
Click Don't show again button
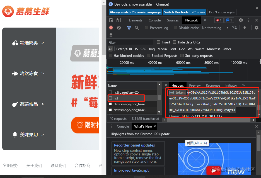click(222, 12)
